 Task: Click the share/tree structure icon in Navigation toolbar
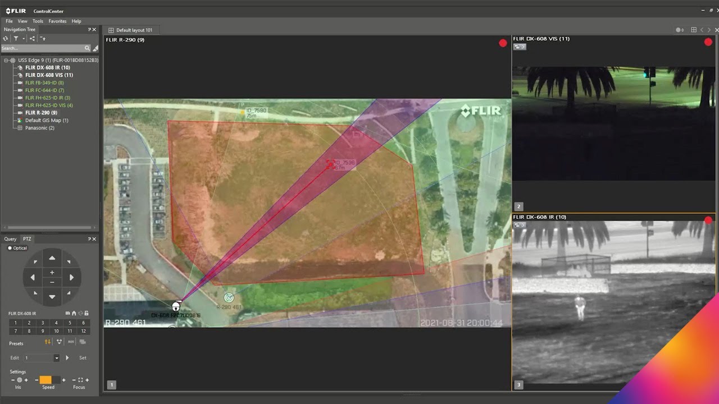click(x=32, y=39)
